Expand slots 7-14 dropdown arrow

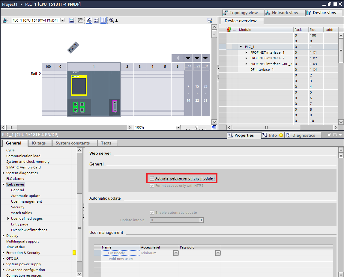188,58
